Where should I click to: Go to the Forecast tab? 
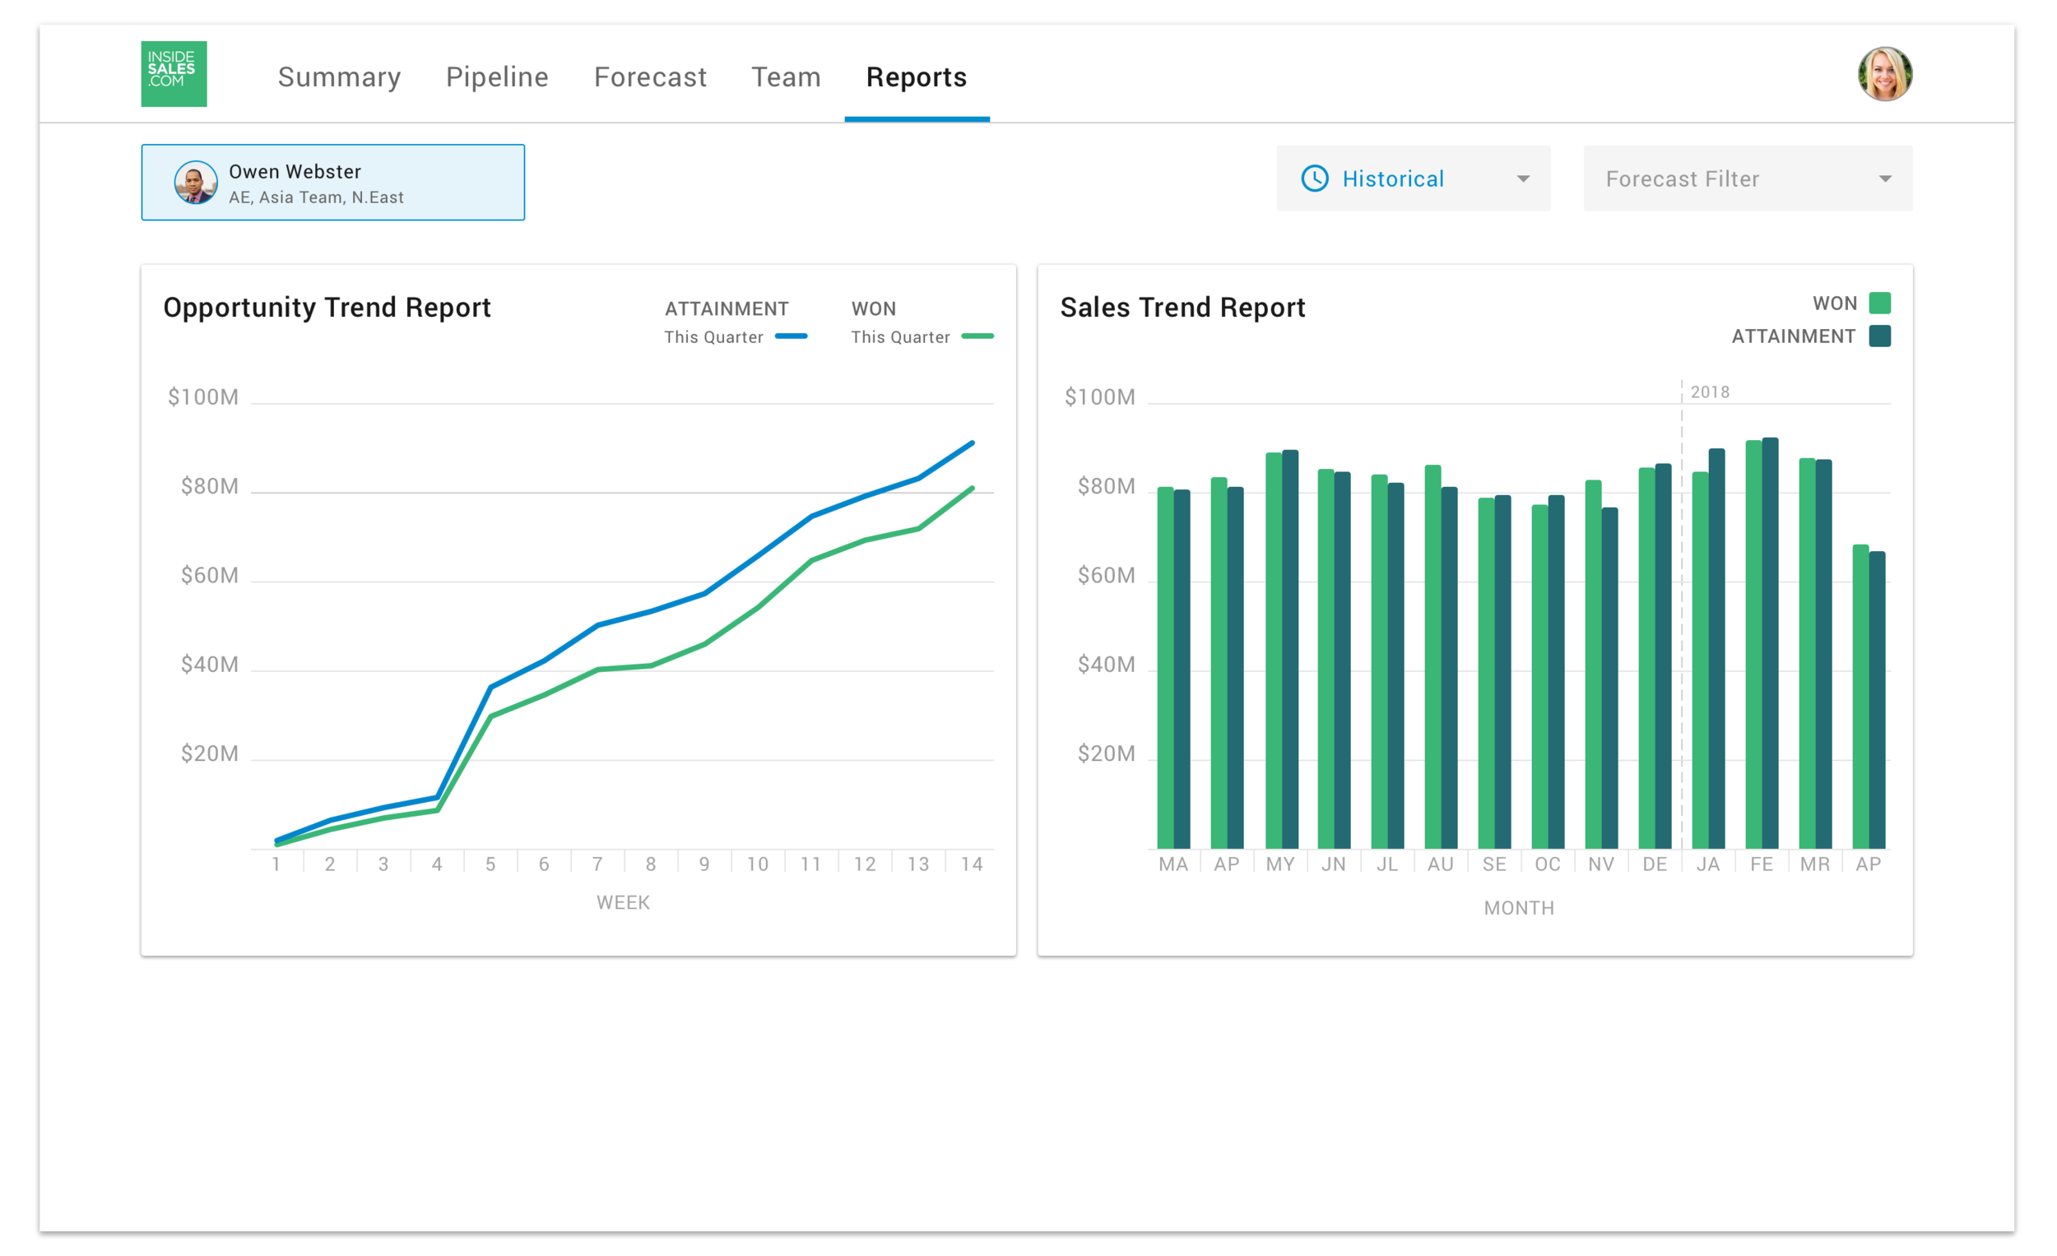[649, 76]
